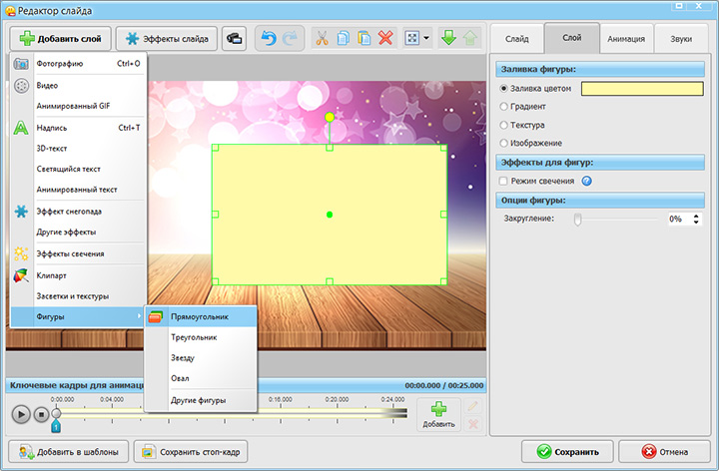Click the green rotation handle above the rectangle
Screen dimensions: 719x471
click(330, 117)
